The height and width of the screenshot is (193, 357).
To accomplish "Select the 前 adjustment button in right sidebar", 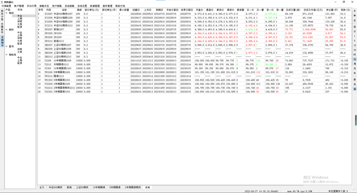I will click(355, 88).
